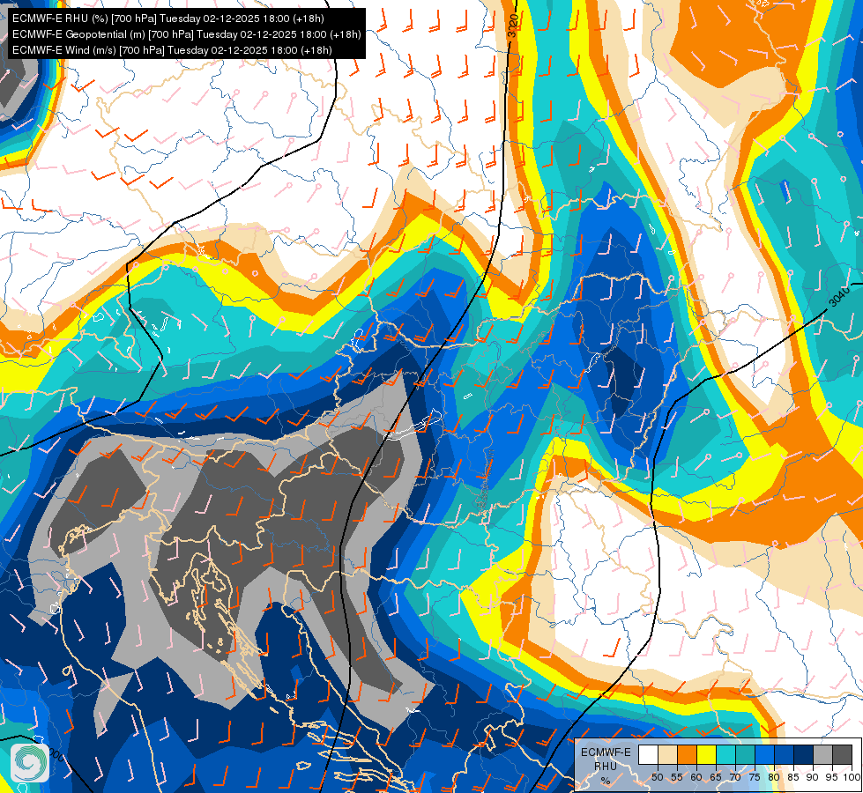Click the legend tick value '60'
The width and height of the screenshot is (863, 793).
coord(696,777)
